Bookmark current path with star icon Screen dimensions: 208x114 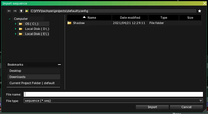click(200, 11)
